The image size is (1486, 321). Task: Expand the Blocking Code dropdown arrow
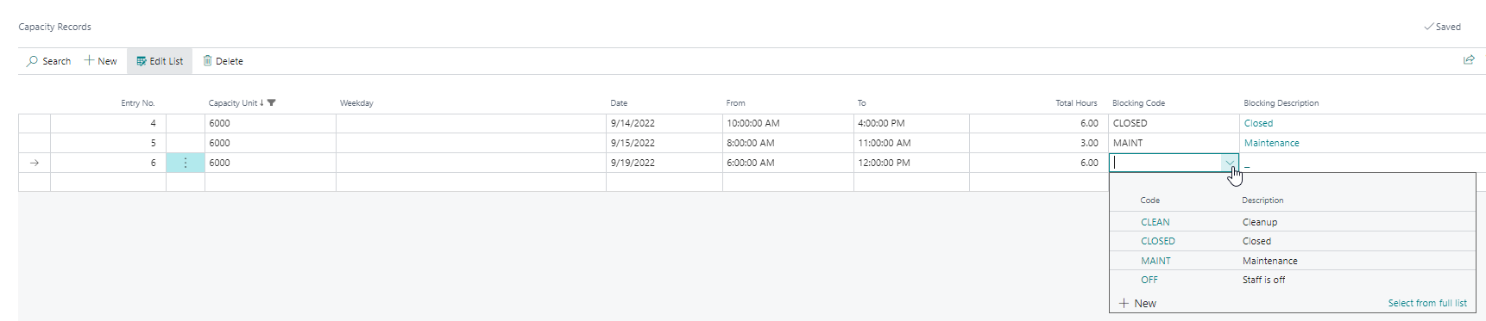pyautogui.click(x=1229, y=163)
